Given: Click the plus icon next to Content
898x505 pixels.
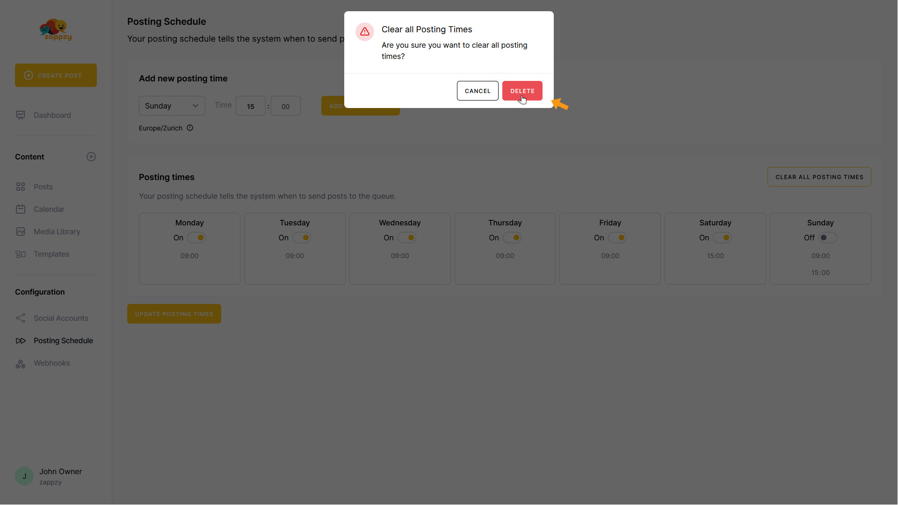Looking at the screenshot, I should (91, 157).
